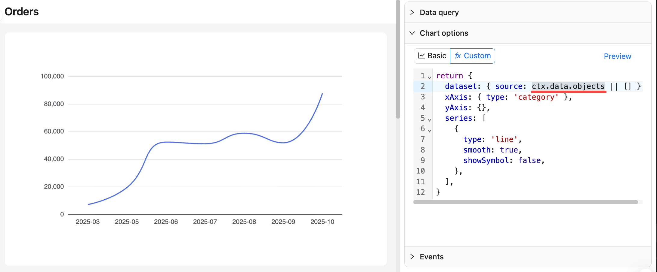Open the chart Preview link
657x272 pixels.
click(x=617, y=56)
